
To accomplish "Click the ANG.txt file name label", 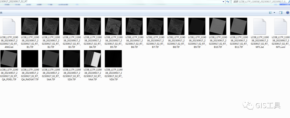I will (9, 42).
